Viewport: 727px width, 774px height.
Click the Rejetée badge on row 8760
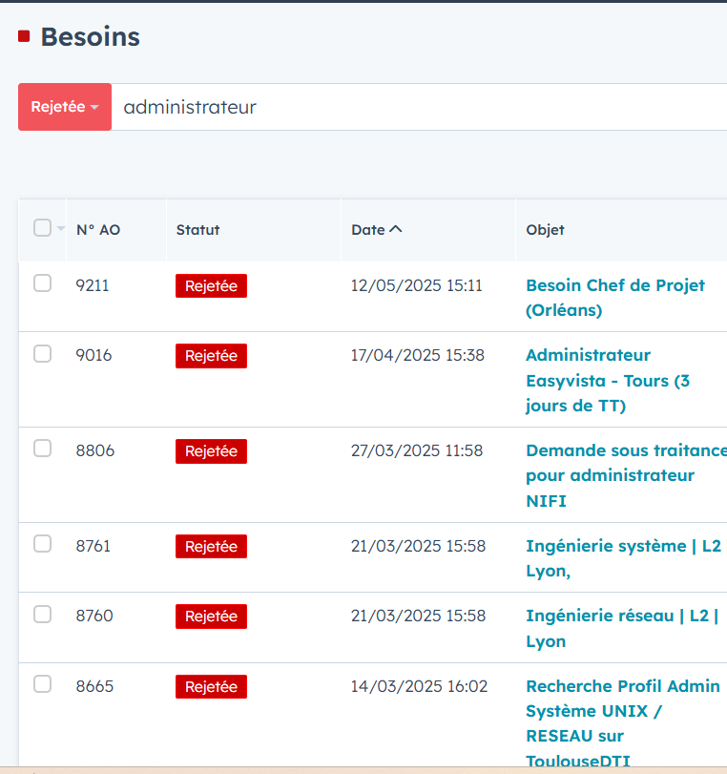coord(211,617)
